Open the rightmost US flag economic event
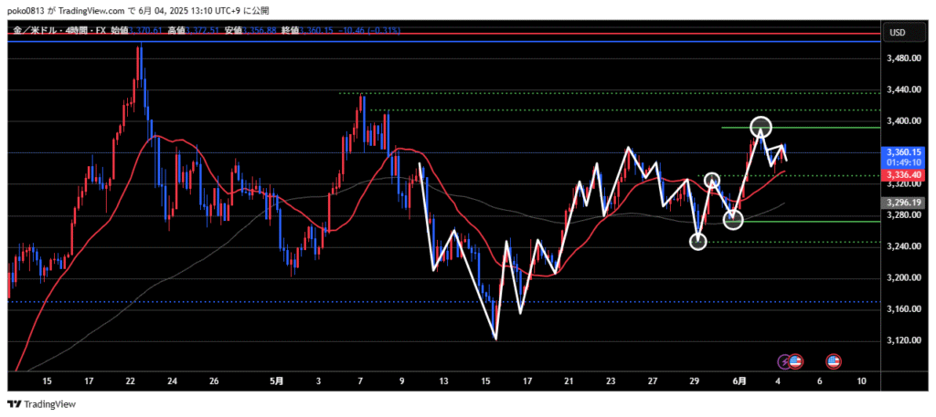The height and width of the screenshot is (417, 936). click(834, 361)
